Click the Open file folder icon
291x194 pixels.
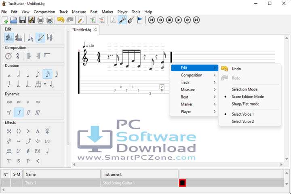point(14,20)
